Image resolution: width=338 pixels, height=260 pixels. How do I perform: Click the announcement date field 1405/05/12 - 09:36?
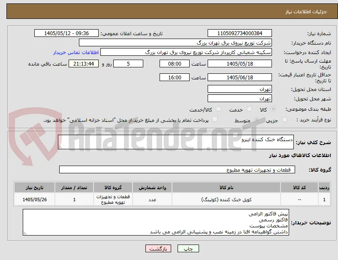point(66,33)
